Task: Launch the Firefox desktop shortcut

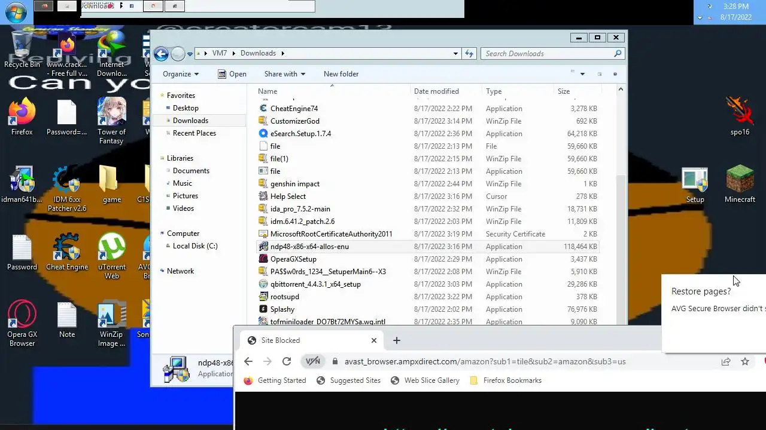Action: 22,117
